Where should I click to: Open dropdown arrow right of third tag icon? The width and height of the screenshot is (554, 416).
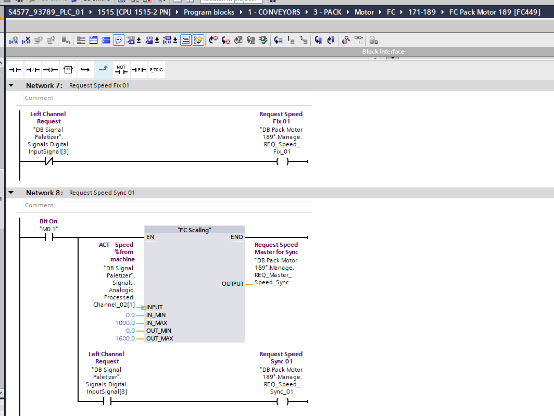[x=175, y=40]
